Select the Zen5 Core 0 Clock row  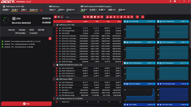click(x=88, y=36)
